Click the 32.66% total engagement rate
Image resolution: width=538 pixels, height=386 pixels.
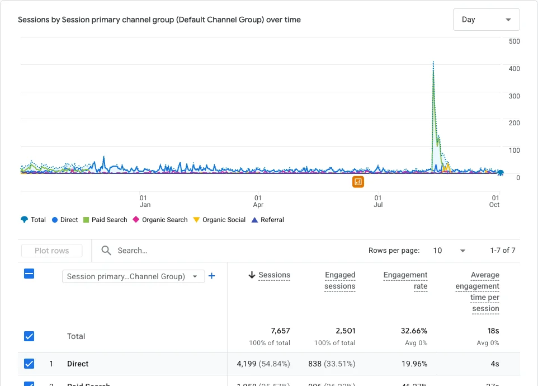tap(414, 331)
